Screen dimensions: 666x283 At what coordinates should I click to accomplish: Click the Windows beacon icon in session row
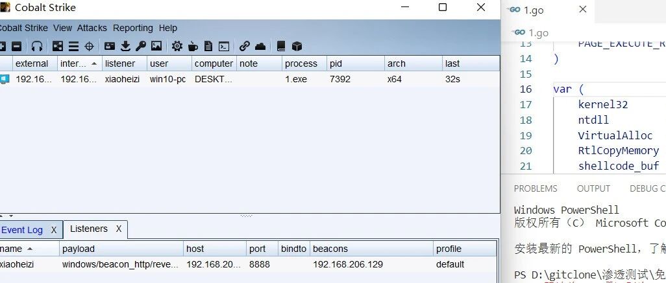point(5,79)
